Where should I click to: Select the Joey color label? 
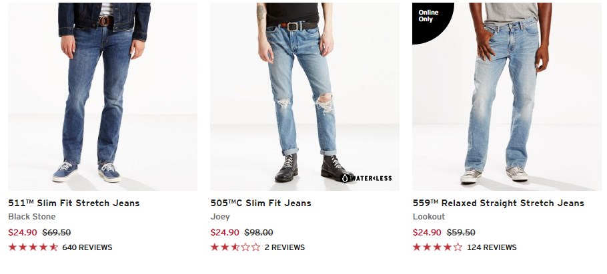(x=220, y=217)
